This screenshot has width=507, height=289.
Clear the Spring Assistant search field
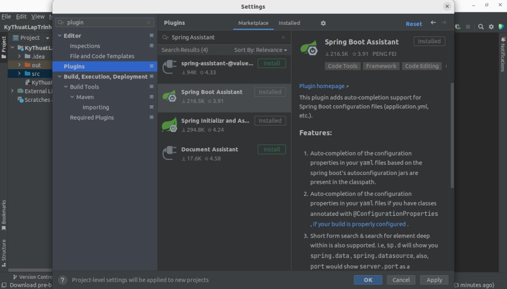point(283,37)
